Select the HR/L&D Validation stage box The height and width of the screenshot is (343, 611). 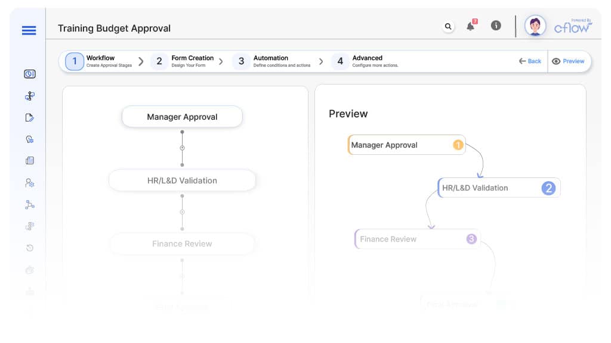pos(182,180)
